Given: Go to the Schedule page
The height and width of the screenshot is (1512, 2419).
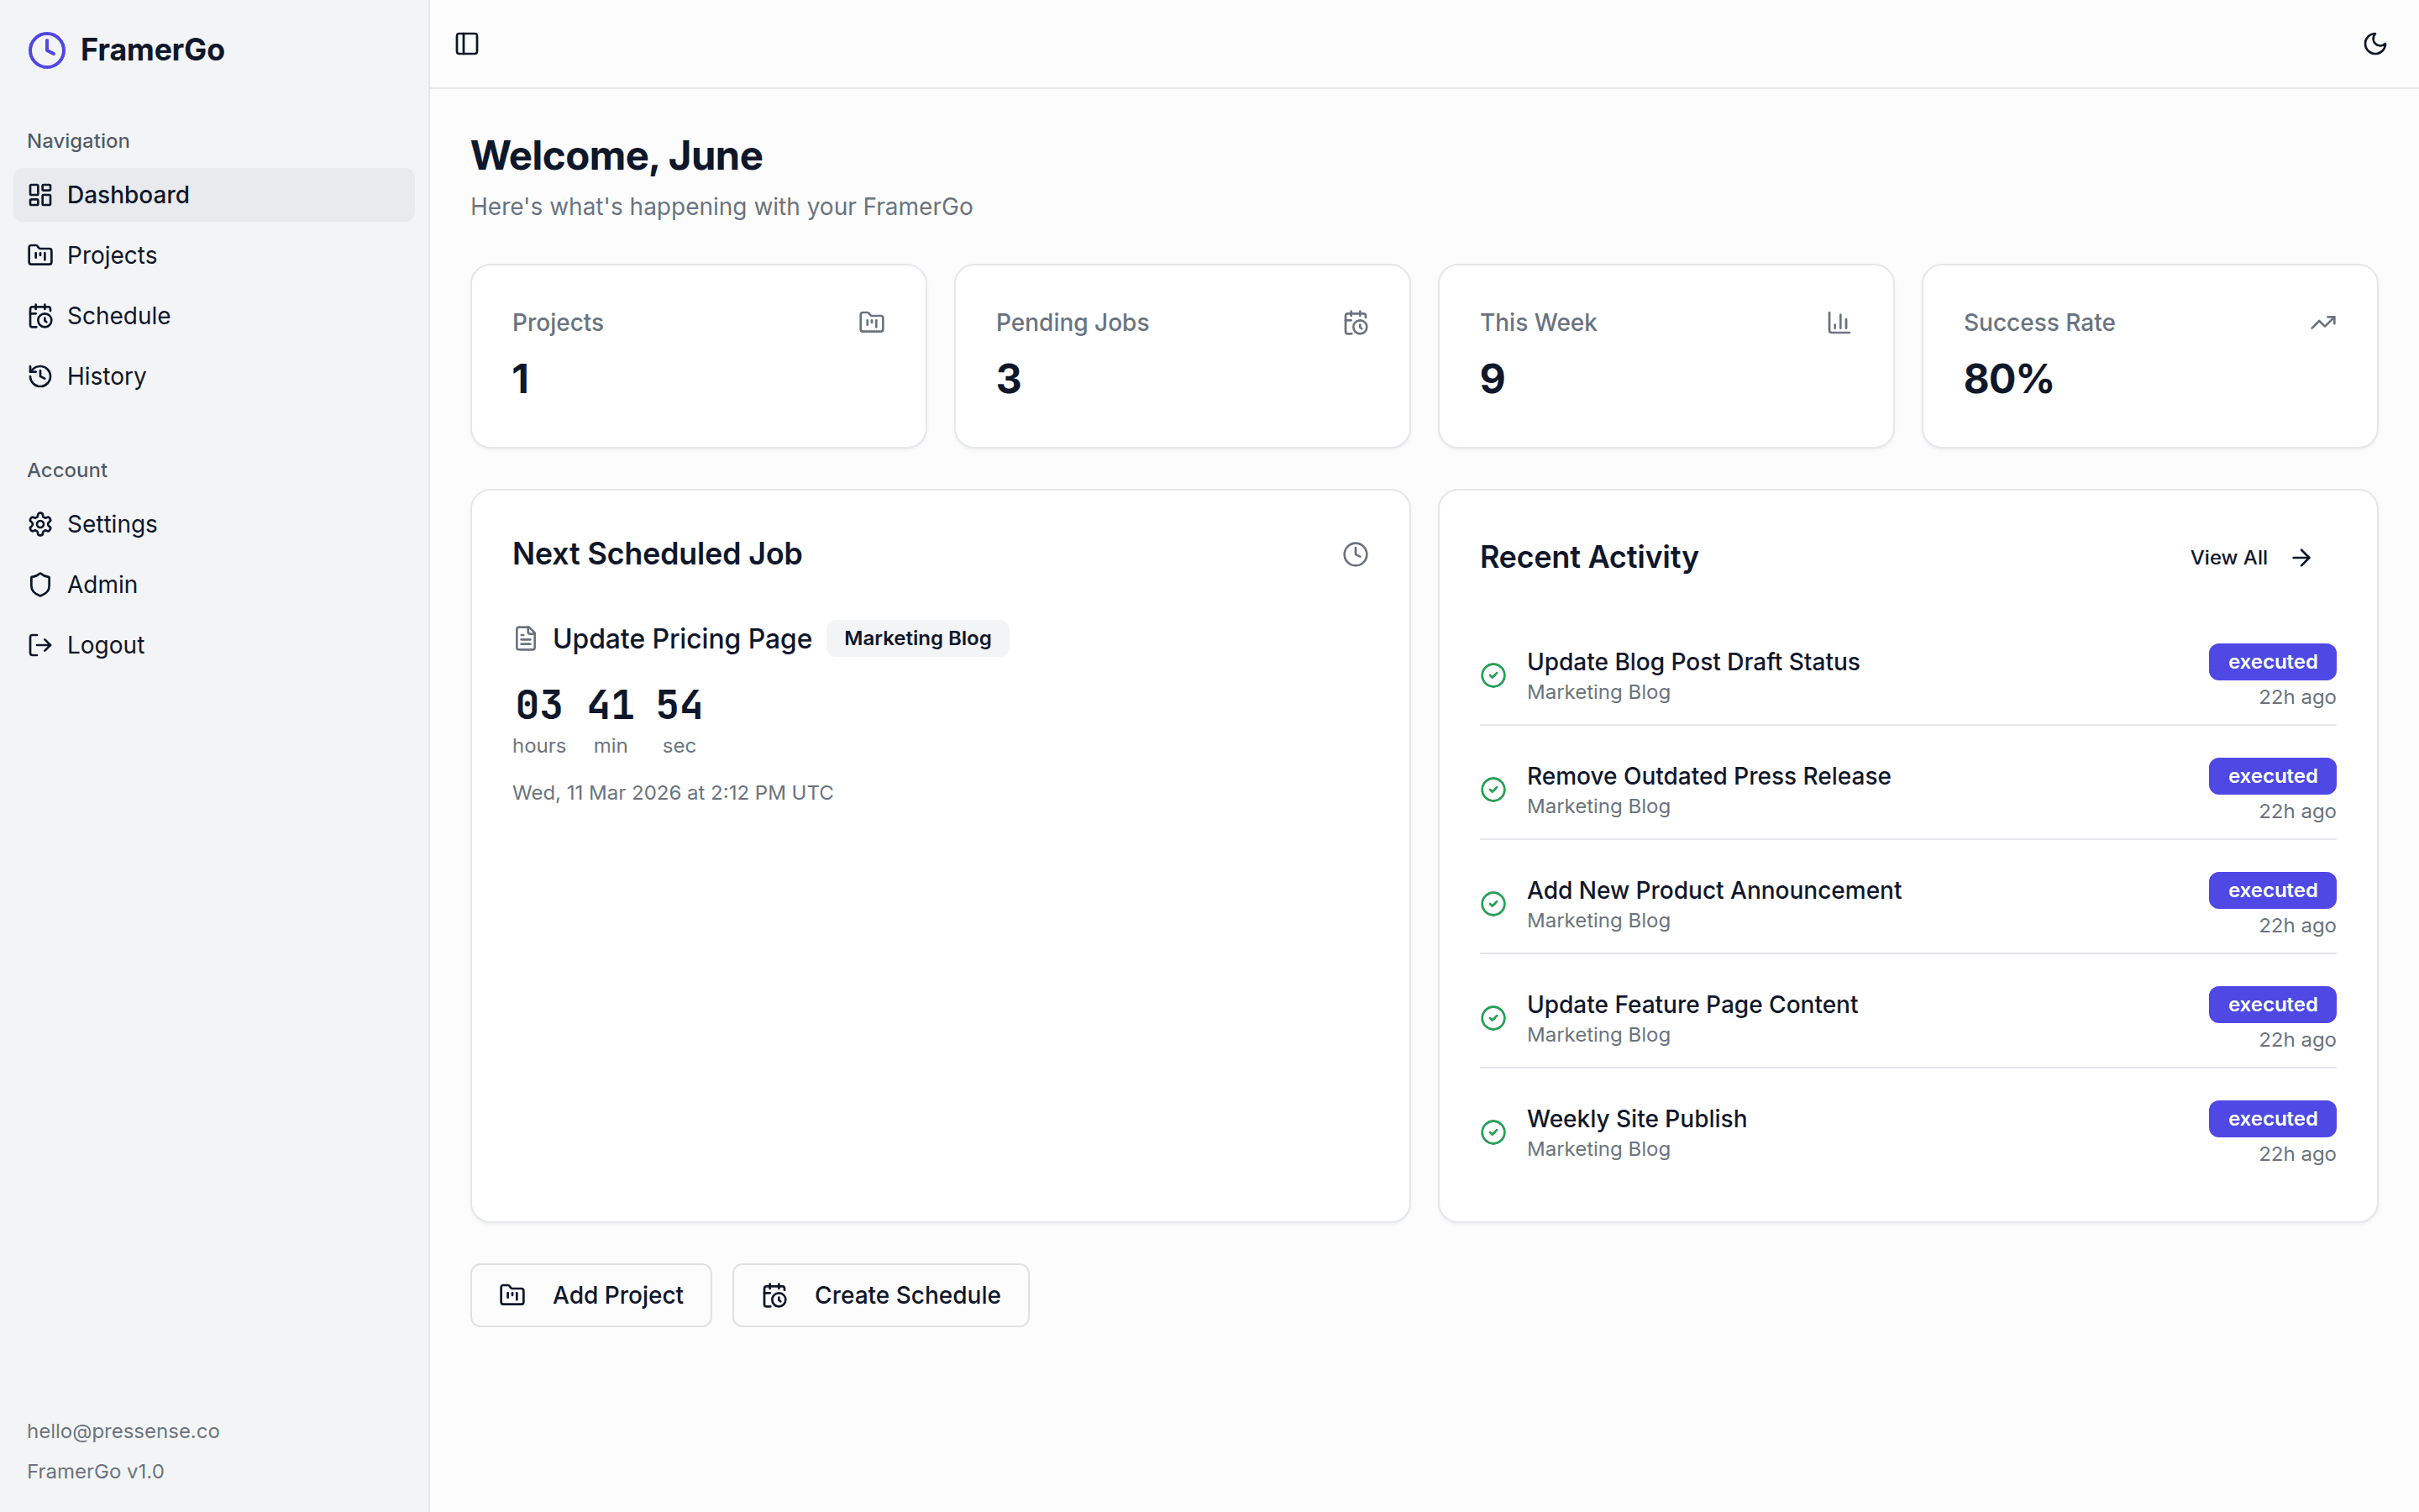Looking at the screenshot, I should tap(118, 316).
